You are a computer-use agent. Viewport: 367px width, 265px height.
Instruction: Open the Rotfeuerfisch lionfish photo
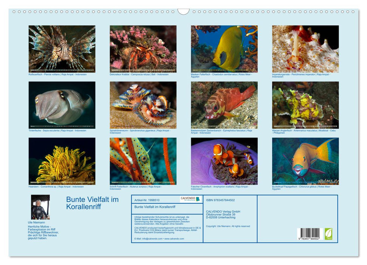point(62,49)
